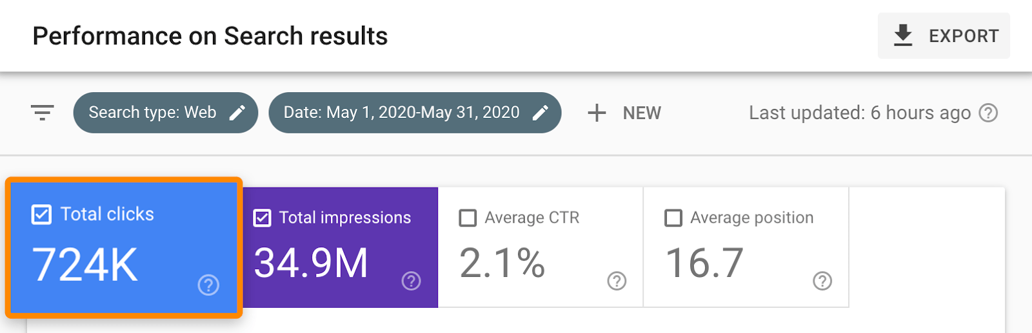Click help icon in Average CTR card
Viewport: 1032px width, 333px height.
coord(617,281)
